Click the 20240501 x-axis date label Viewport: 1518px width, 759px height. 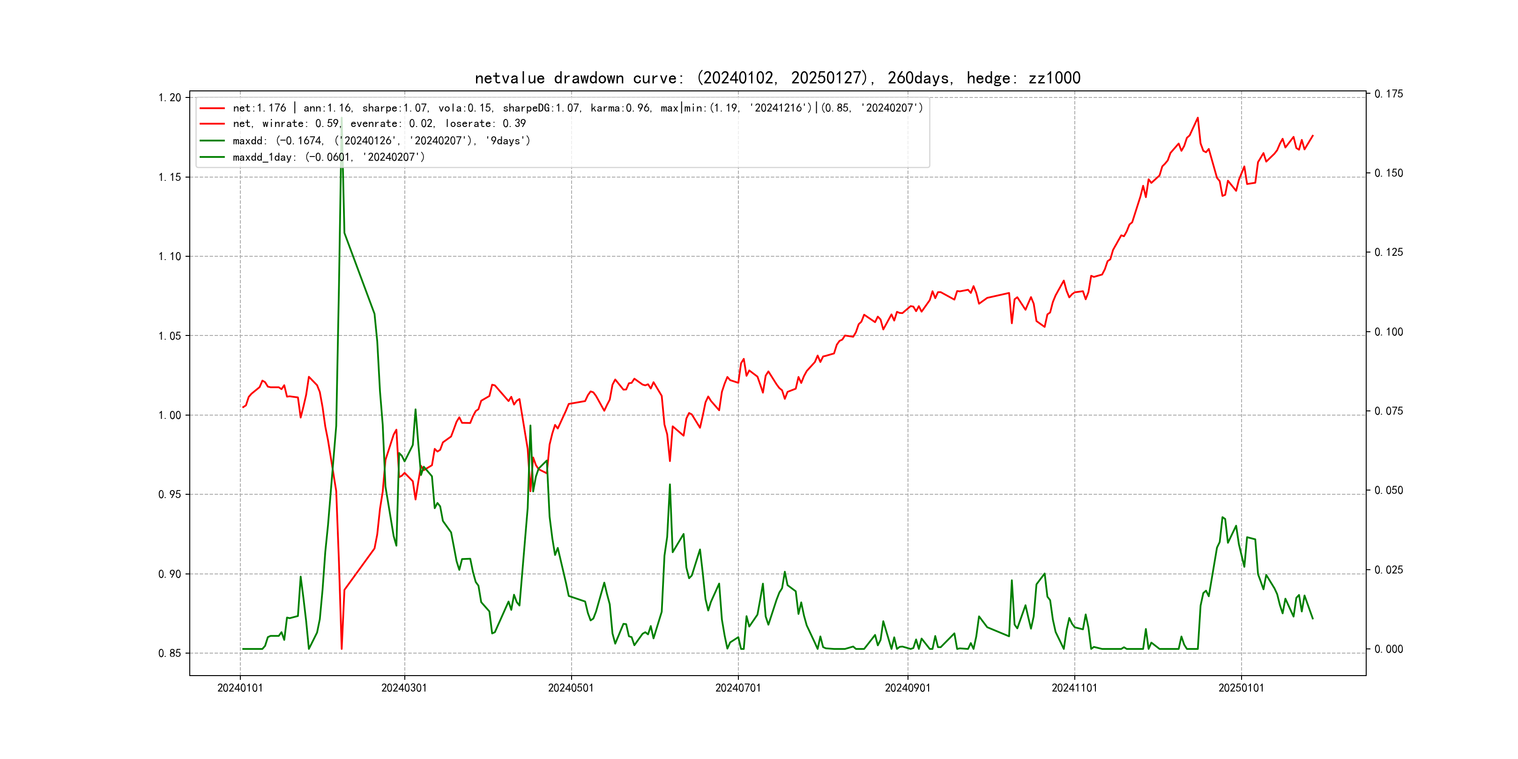(x=571, y=688)
